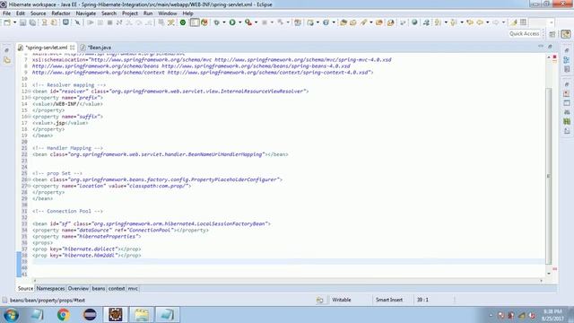Open the External Tools dropdown arrow
574x323 pixels.
coord(256,22)
